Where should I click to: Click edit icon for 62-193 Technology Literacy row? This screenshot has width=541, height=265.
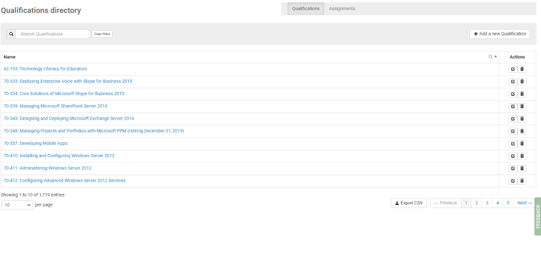(513, 69)
